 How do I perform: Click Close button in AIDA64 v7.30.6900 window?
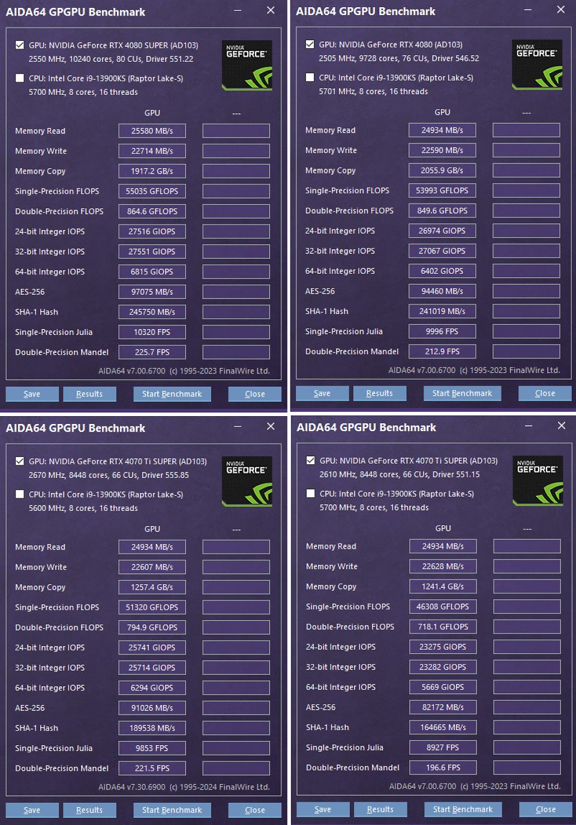255,810
